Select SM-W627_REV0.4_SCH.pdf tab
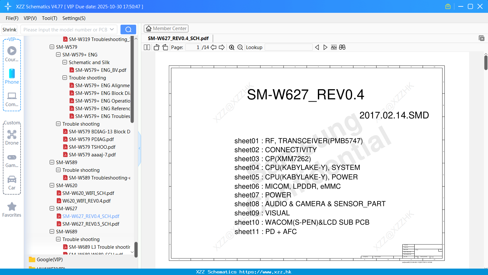 coord(178,38)
